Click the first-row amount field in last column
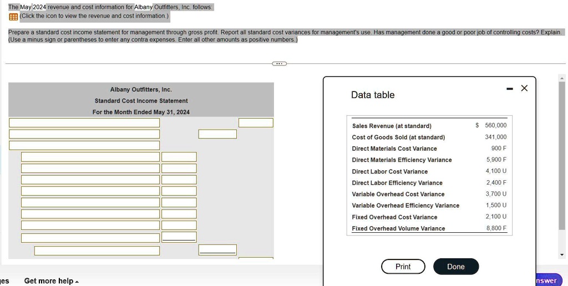The width and height of the screenshot is (568, 286). [256, 122]
